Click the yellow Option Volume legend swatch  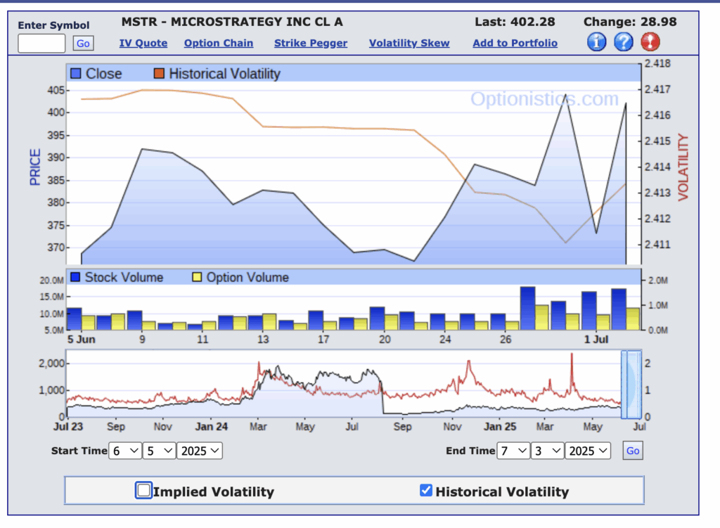coord(197,277)
